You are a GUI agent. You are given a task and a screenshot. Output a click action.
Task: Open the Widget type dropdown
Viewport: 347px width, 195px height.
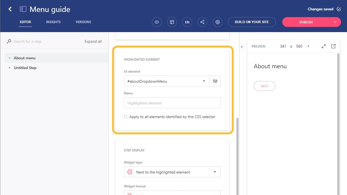172,172
